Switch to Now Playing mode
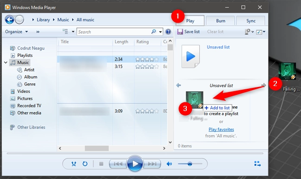Viewport: 301px width, 179px height. [x=257, y=164]
